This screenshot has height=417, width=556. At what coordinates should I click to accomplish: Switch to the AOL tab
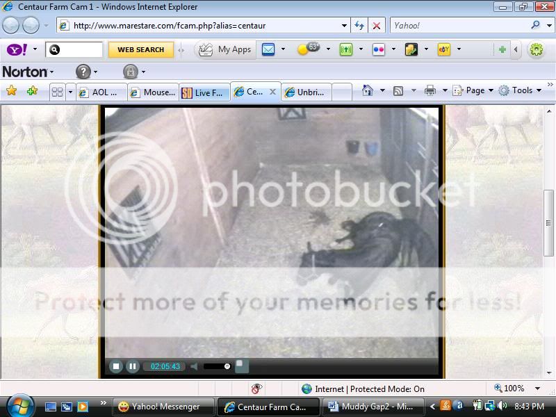click(x=101, y=92)
